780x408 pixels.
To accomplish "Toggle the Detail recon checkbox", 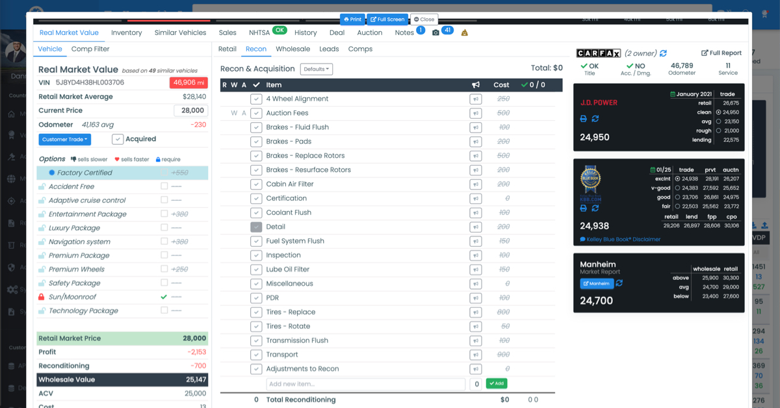I will 256,227.
